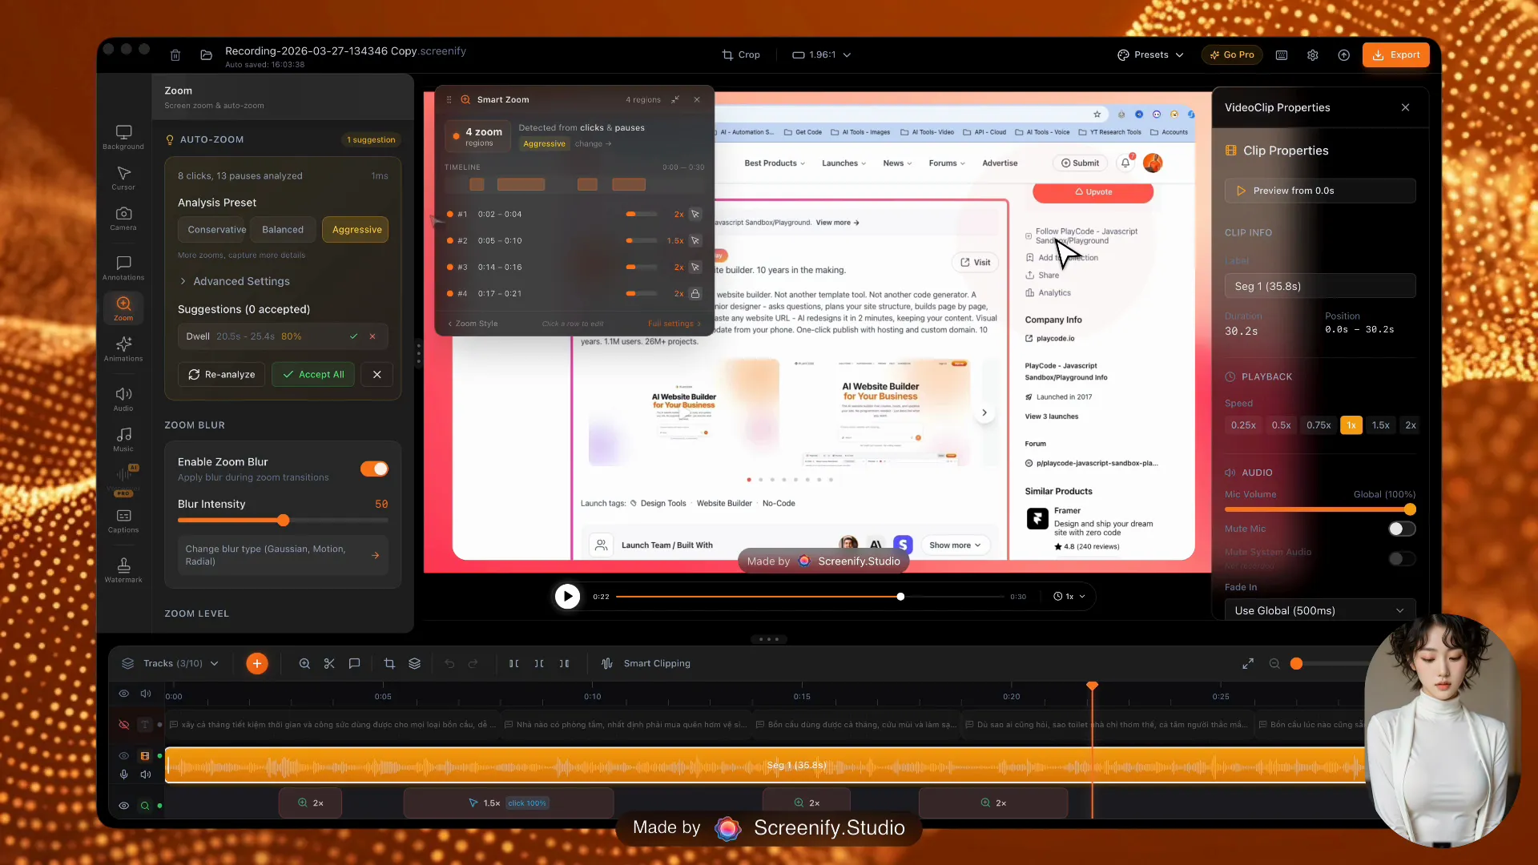The width and height of the screenshot is (1538, 865).
Task: Open the Annotations sidebar panel
Action: click(123, 268)
